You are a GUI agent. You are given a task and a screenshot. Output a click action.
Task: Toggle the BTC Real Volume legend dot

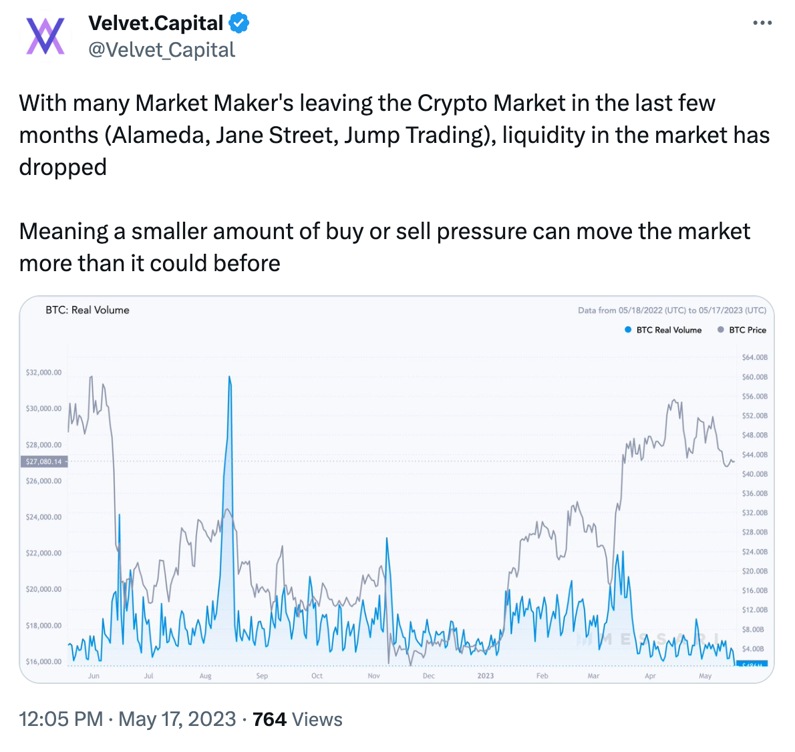pyautogui.click(x=628, y=330)
